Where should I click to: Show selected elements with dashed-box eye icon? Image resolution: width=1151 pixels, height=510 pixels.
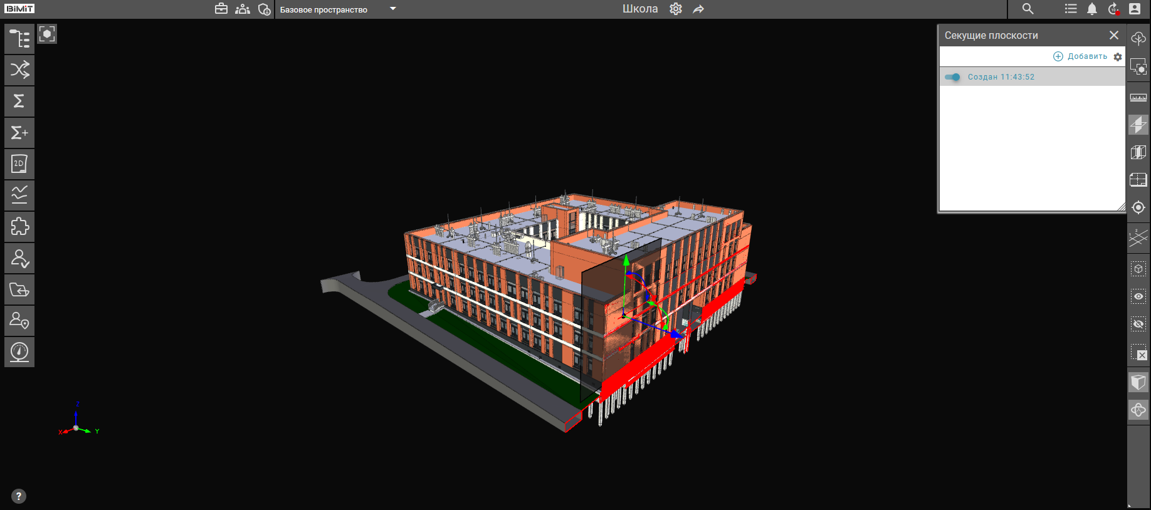pos(1138,296)
